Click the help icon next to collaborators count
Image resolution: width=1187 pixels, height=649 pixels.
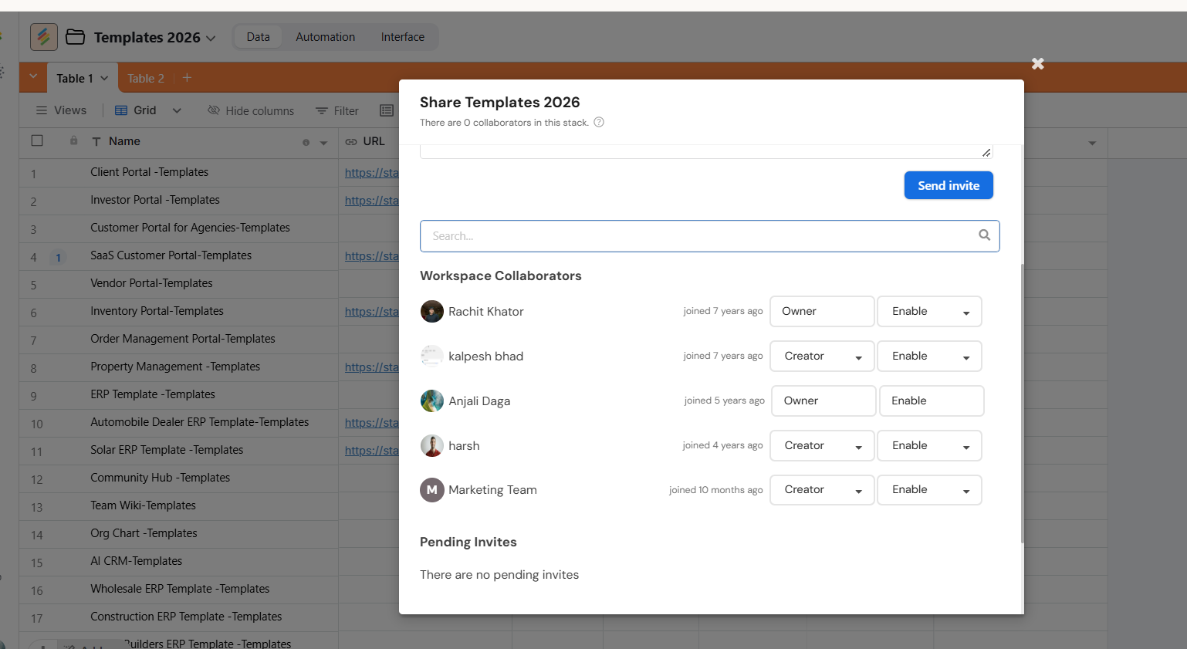pyautogui.click(x=599, y=122)
